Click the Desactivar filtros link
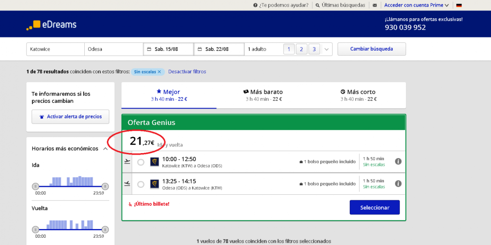Image resolution: width=491 pixels, height=245 pixels. click(187, 72)
